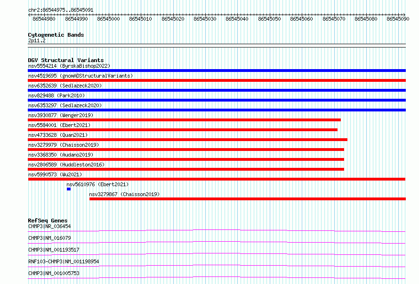Open the nsv2806589 (Huddleston2016) label
Viewport: 419px width, 284px height.
(x=66, y=165)
